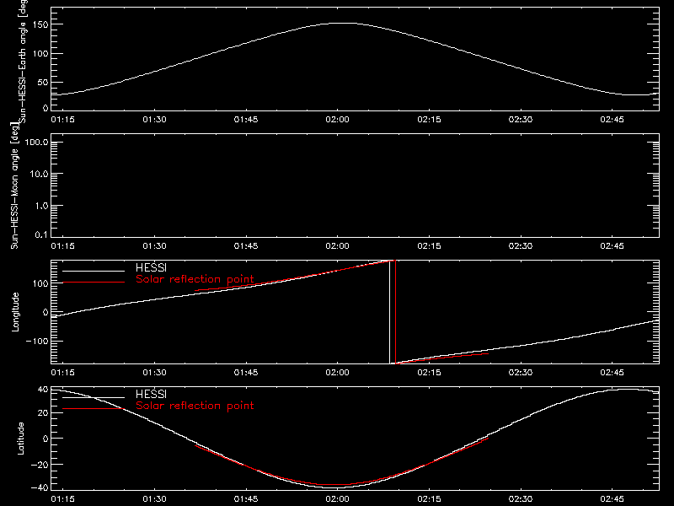The width and height of the screenshot is (674, 506).
Task: Click 01:30 time label under Moon angle plot
Action: pos(154,246)
